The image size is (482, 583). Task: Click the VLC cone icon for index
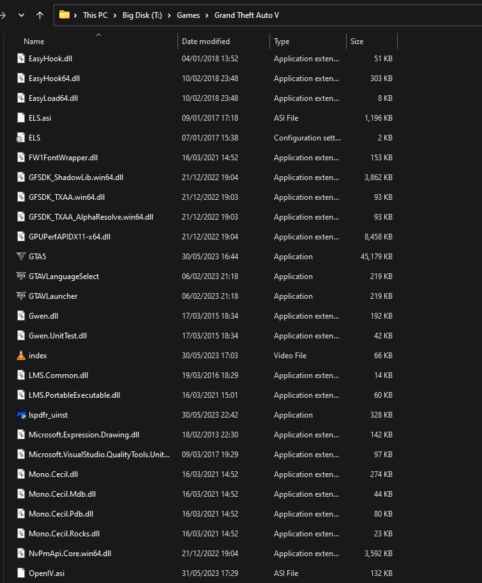[x=21, y=356]
